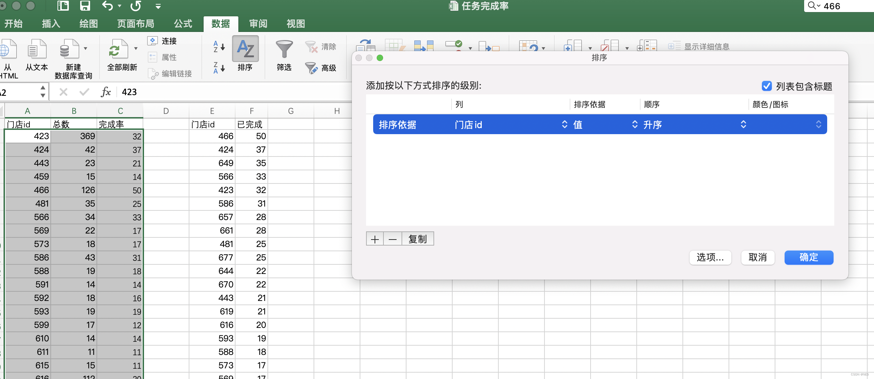The height and width of the screenshot is (379, 874).
Task: Click the From HTML import icon
Action: point(9,50)
